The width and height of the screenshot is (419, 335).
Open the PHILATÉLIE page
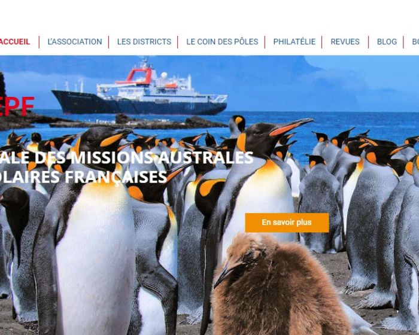[x=294, y=42]
